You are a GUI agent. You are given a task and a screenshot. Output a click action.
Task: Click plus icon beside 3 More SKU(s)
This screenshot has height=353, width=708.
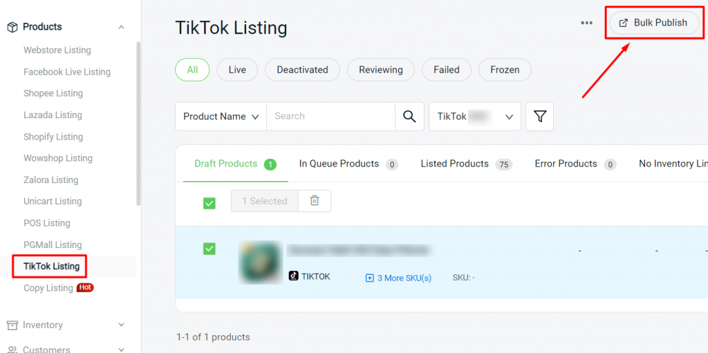coord(370,278)
